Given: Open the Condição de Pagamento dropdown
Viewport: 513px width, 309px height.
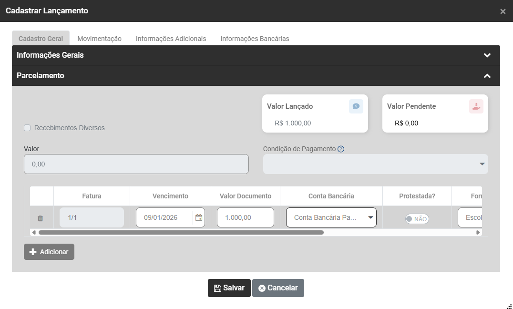Looking at the screenshot, I should point(375,164).
